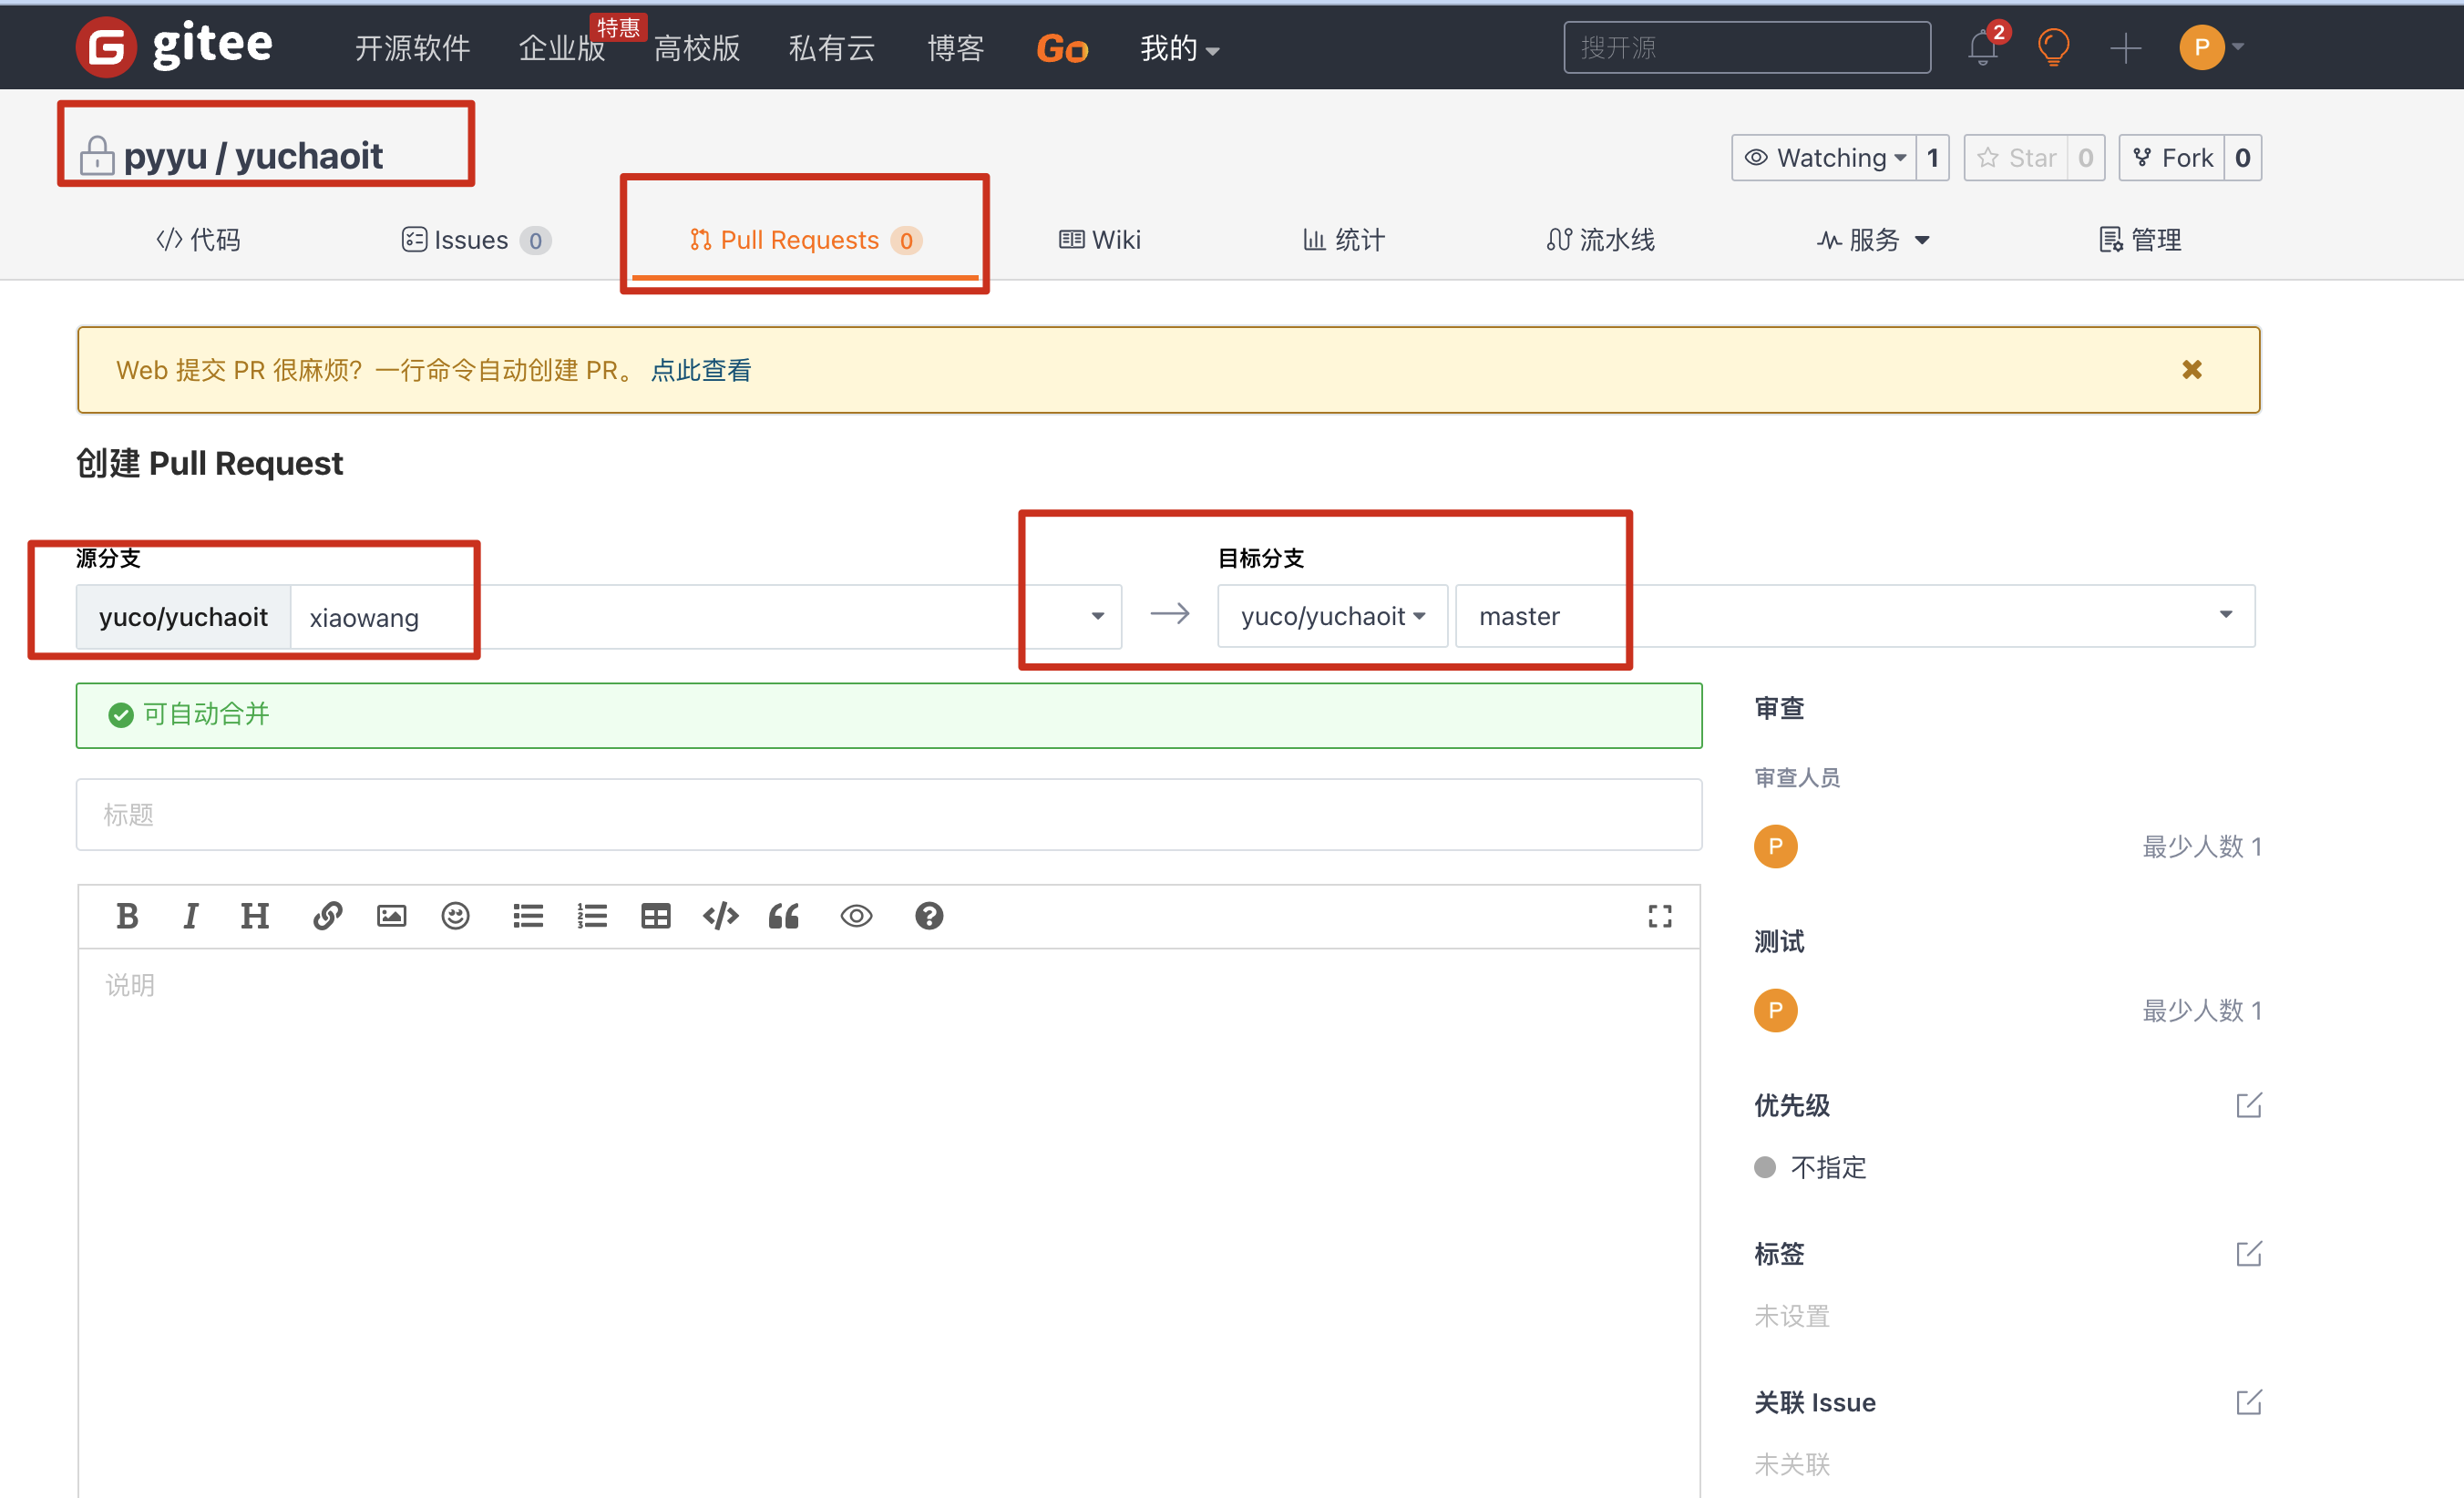Enter fullscreen editor mode

[x=1659, y=916]
